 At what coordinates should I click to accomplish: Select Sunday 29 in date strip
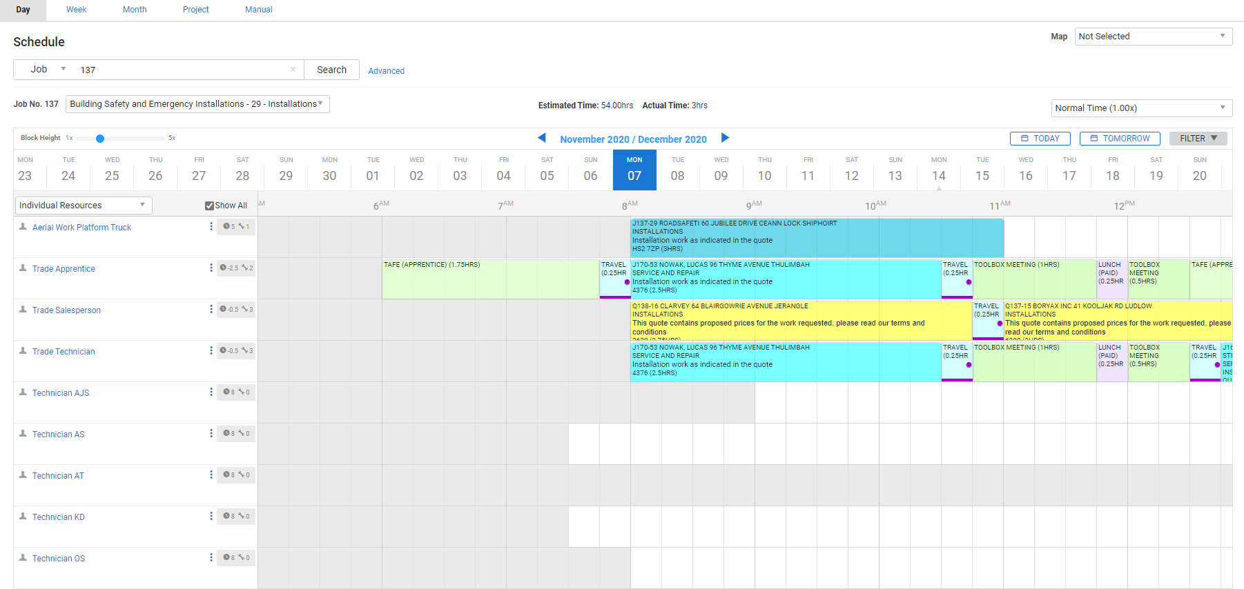[x=286, y=170]
